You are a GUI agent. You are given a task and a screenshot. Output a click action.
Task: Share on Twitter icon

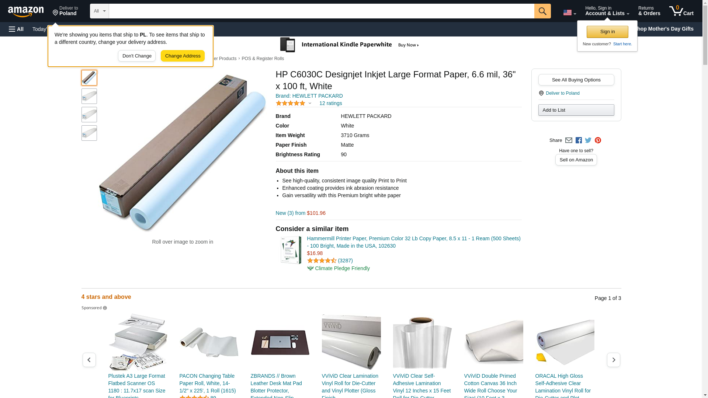click(588, 140)
